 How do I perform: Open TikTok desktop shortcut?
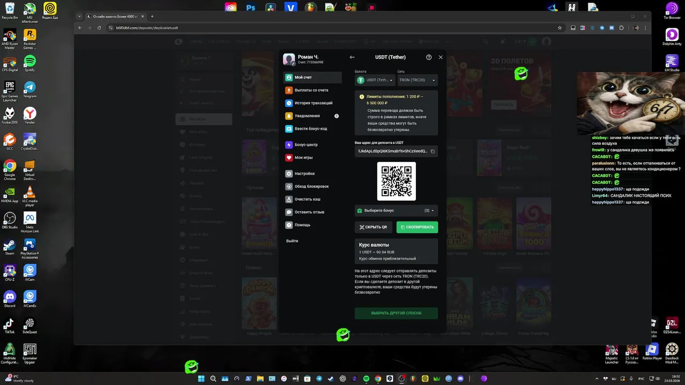coord(10,326)
